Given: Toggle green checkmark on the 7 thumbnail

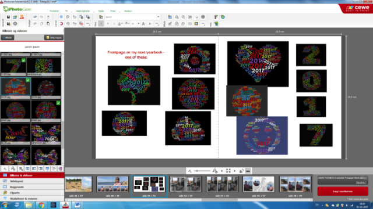Looking at the screenshot, I should (23, 60).
